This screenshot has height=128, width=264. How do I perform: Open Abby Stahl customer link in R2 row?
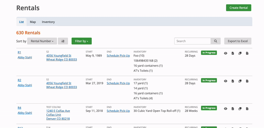pos(25,85)
